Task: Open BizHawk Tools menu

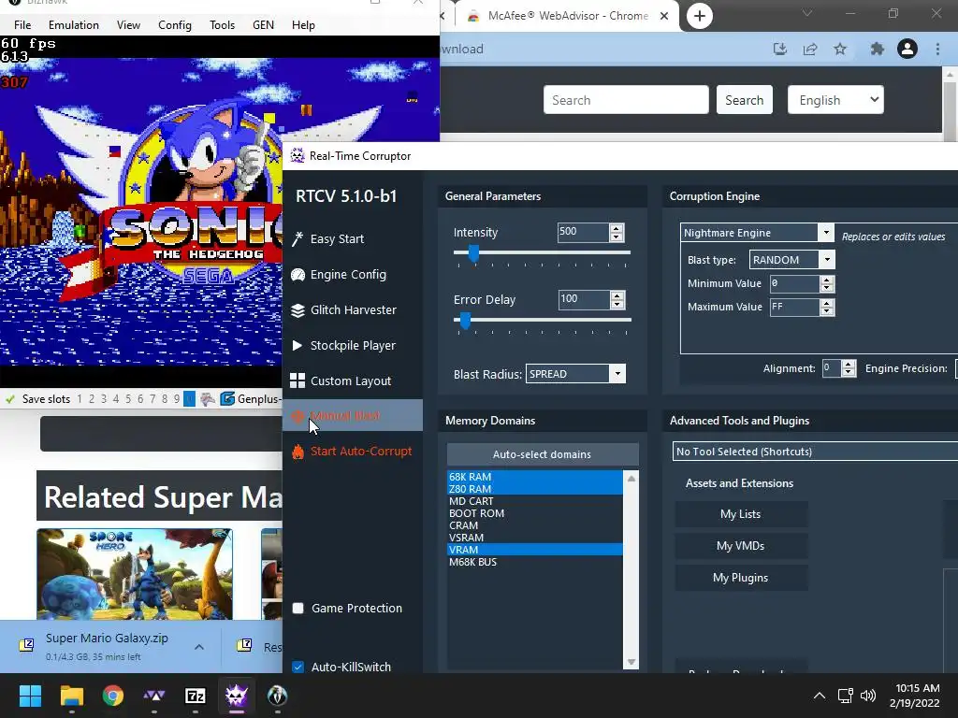Action: coord(223,25)
